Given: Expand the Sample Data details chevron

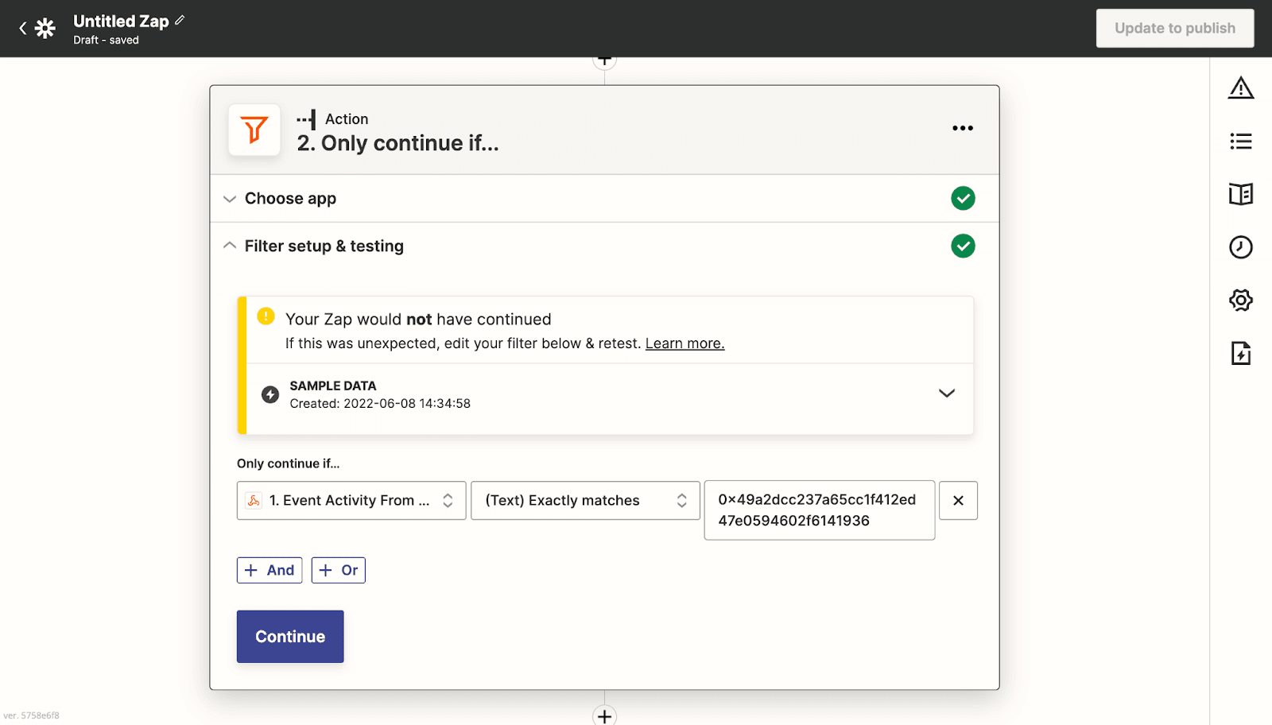Looking at the screenshot, I should tap(947, 394).
